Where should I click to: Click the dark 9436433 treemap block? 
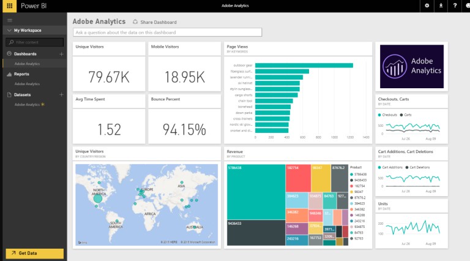tap(256, 233)
